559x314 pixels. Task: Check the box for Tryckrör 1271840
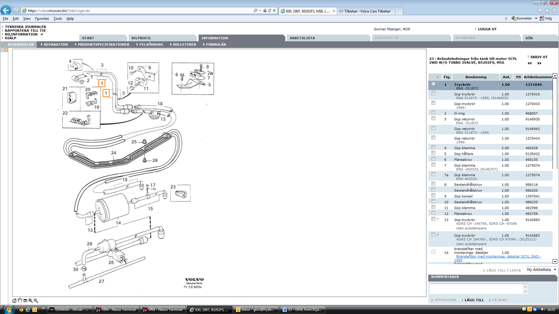point(433,84)
